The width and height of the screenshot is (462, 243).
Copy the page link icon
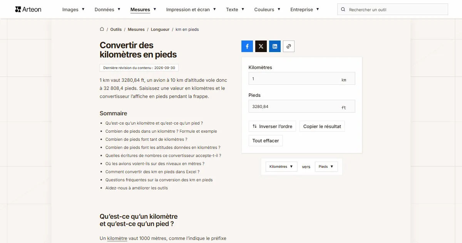289,46
